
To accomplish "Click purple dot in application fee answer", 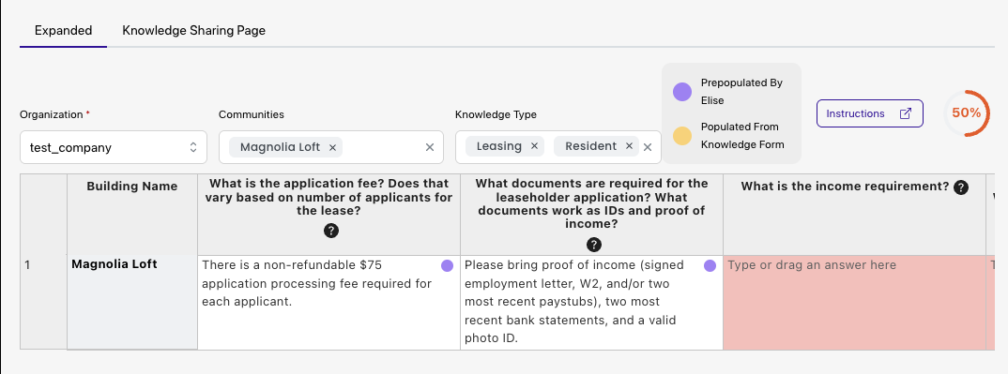I will pyautogui.click(x=447, y=265).
